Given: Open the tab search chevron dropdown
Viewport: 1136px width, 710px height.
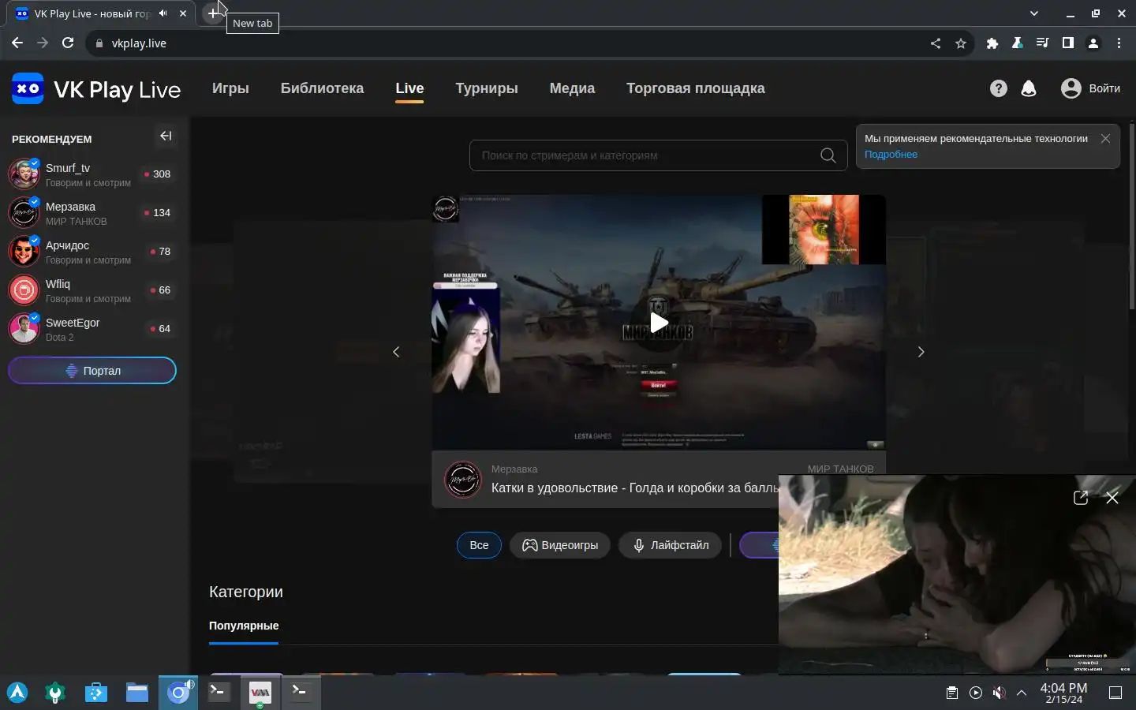Looking at the screenshot, I should [1034, 13].
